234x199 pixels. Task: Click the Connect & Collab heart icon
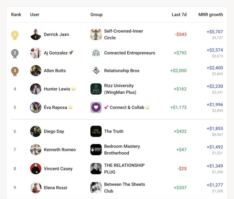click(96, 107)
